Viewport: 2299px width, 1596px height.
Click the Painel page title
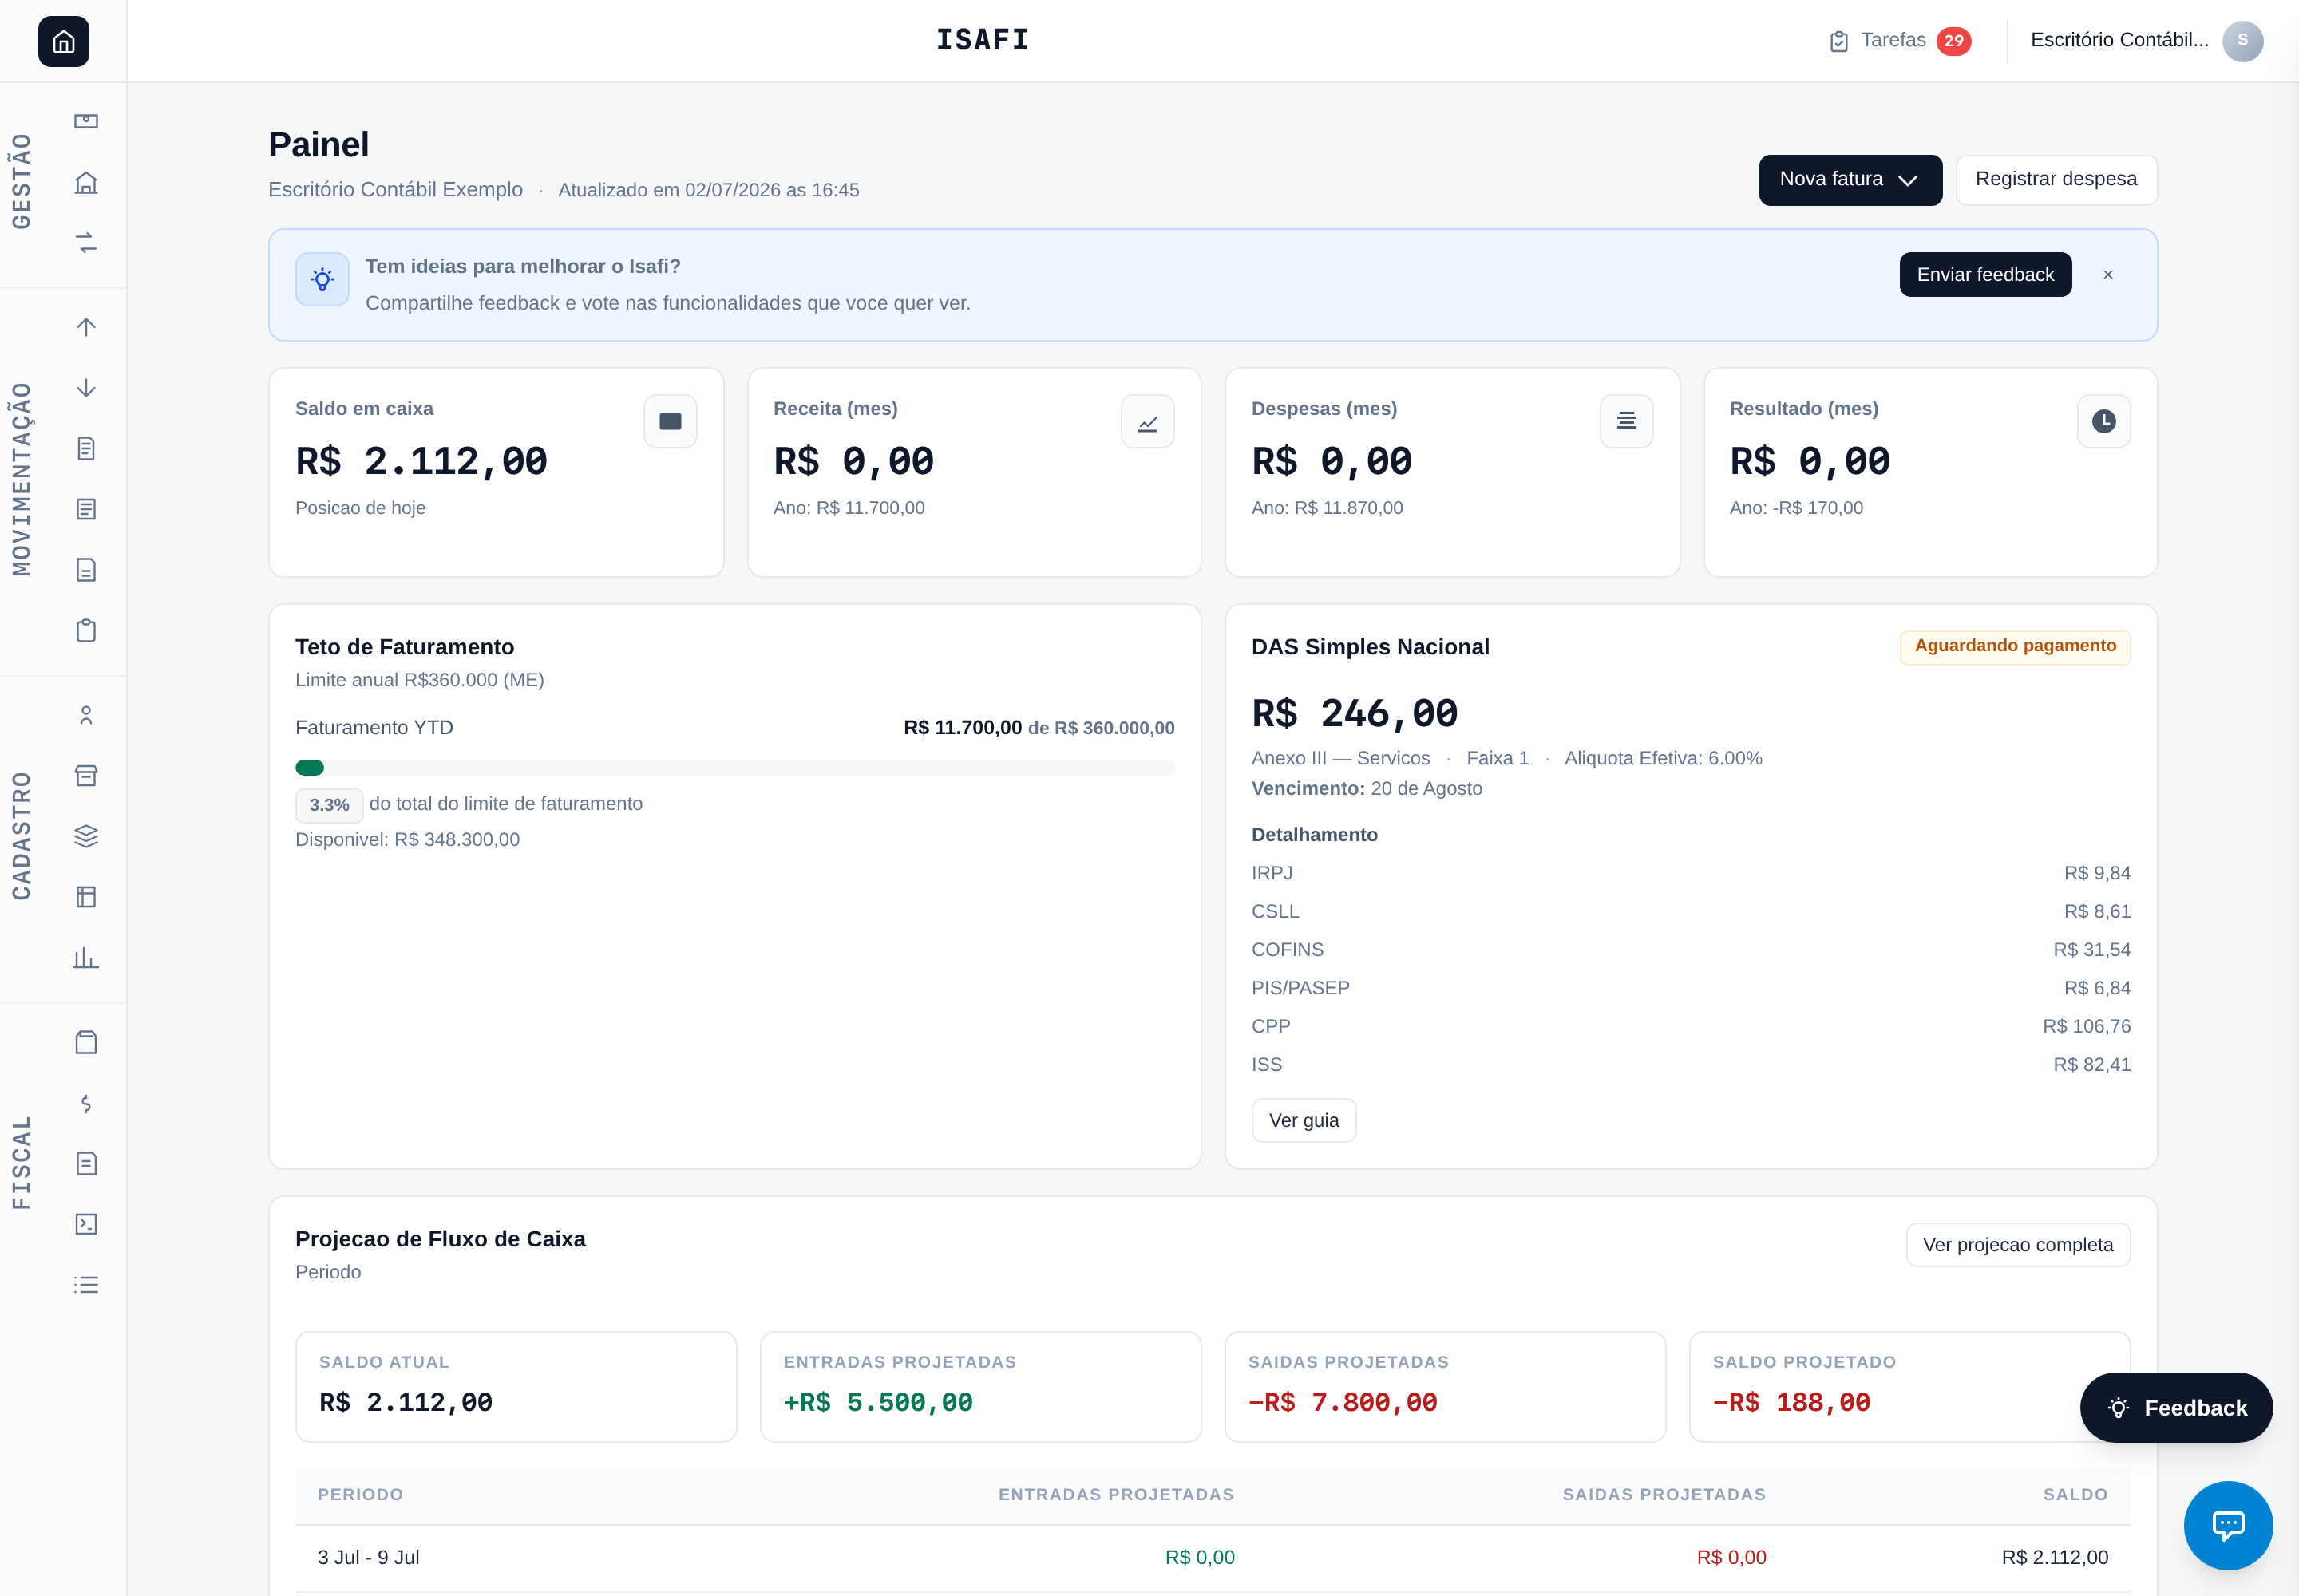tap(319, 145)
